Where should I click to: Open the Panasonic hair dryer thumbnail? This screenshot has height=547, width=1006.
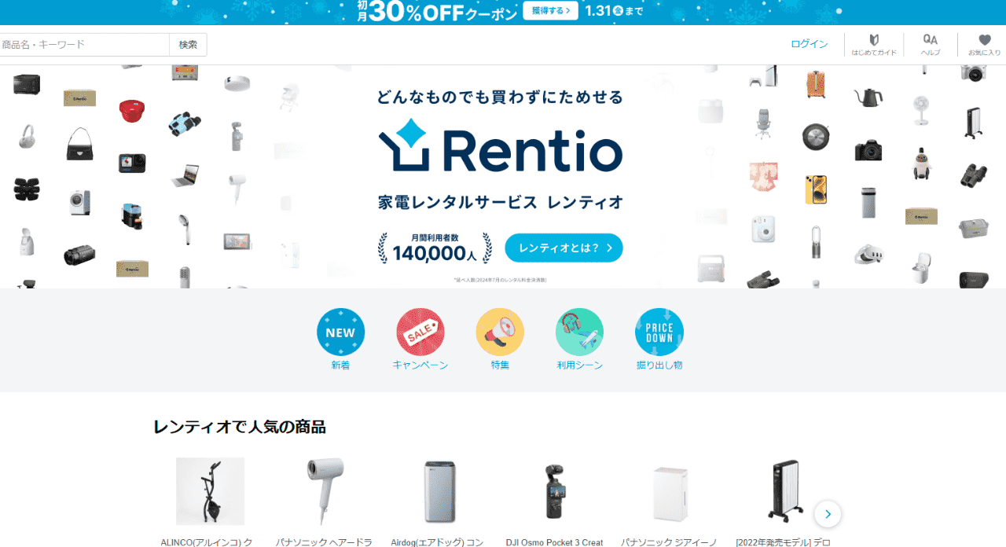pos(325,491)
